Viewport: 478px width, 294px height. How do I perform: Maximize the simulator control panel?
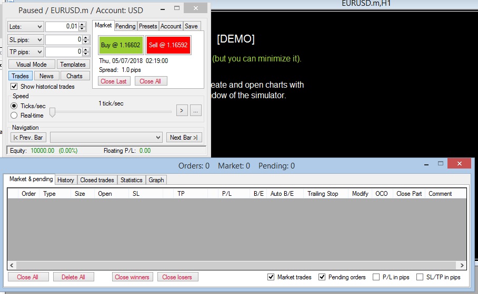[x=177, y=8]
